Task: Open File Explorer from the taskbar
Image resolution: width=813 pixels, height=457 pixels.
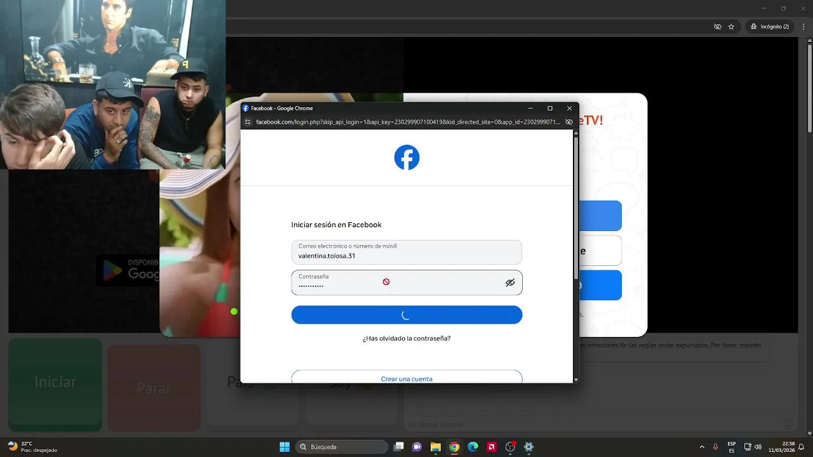Action: 436,447
